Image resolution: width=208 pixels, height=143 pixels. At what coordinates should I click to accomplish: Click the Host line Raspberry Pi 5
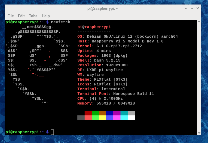120,41
